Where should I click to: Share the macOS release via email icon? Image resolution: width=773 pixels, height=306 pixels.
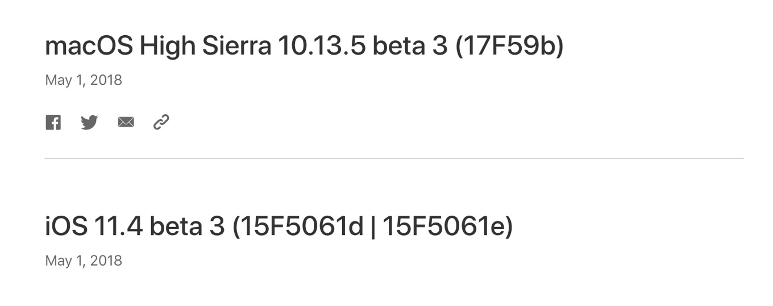tap(126, 122)
